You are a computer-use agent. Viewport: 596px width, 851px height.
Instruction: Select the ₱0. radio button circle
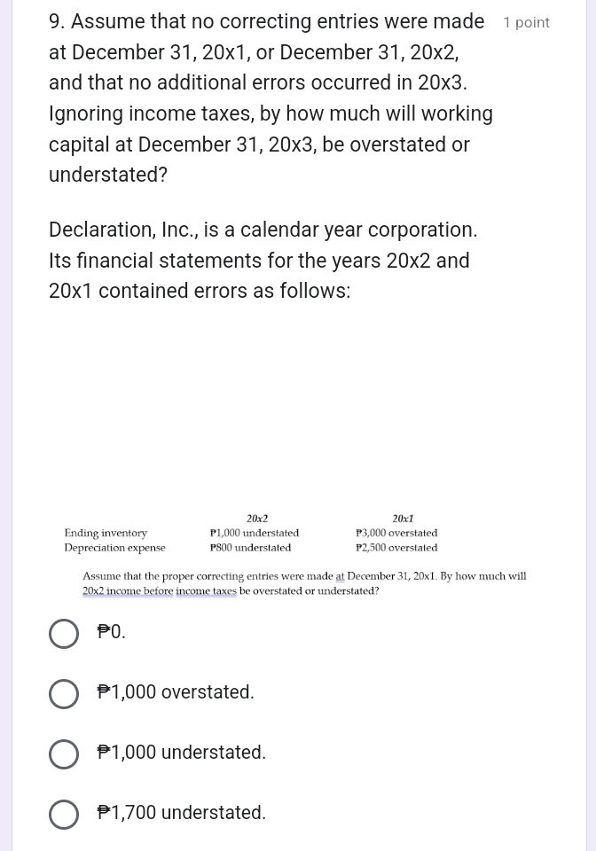(x=64, y=633)
